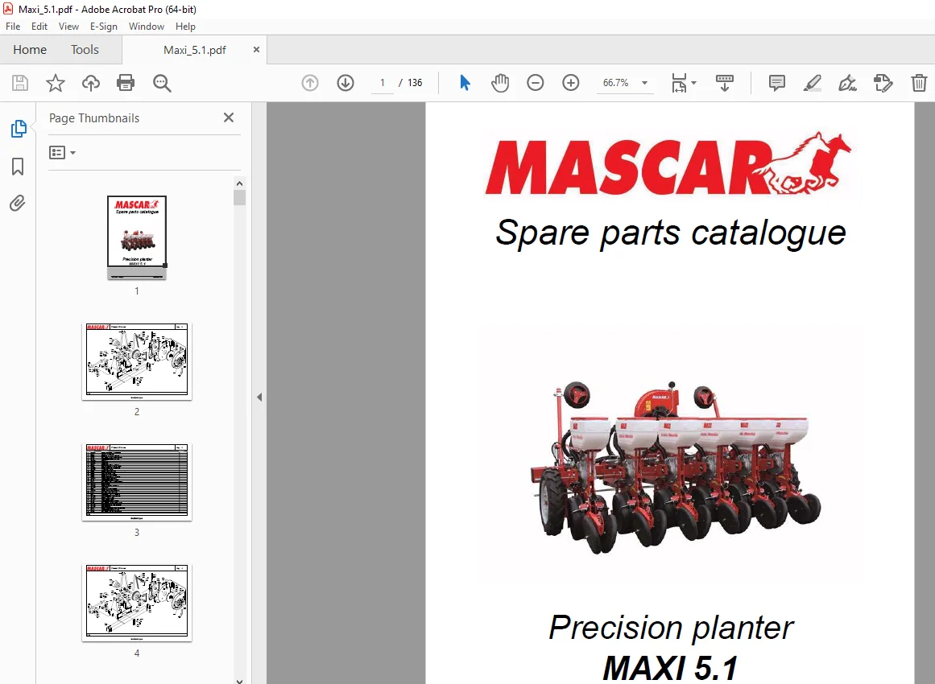
Task: Collapse the navigation pane with left arrow
Action: (259, 397)
